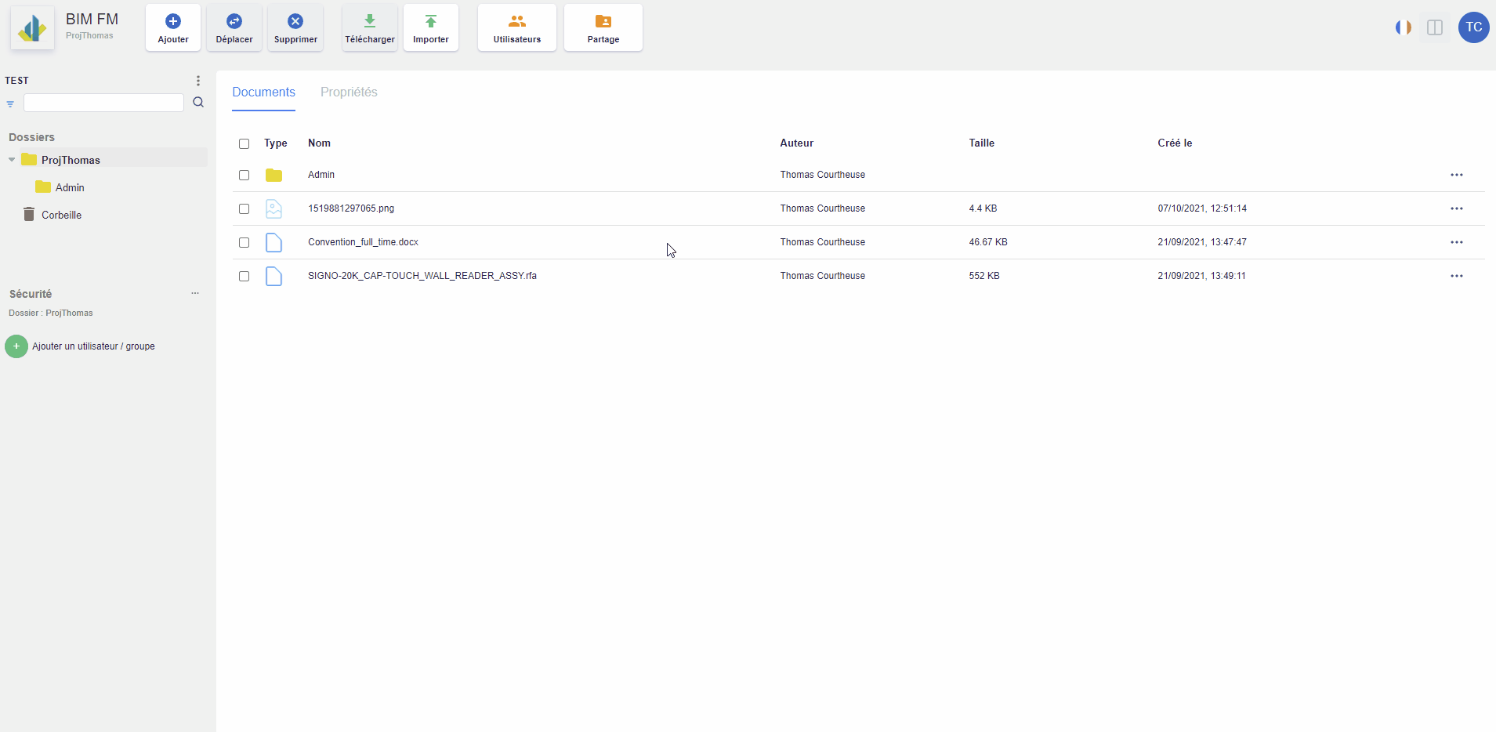Click Ajouter un utilisateur / groupe

(93, 346)
